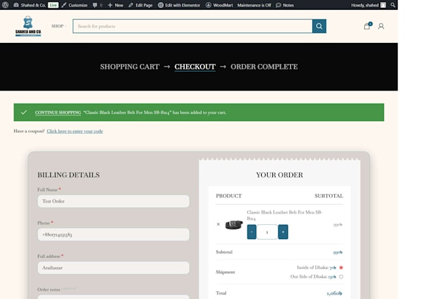Viewport: 444px width, 299px height.
Task: Open Shahed & Co. site dashboard link
Action: click(x=29, y=5)
